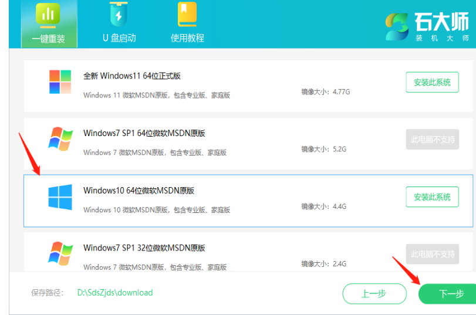Select the 全新 Windows11 64位正式版 title
Image resolution: width=476 pixels, height=315 pixels.
click(131, 76)
